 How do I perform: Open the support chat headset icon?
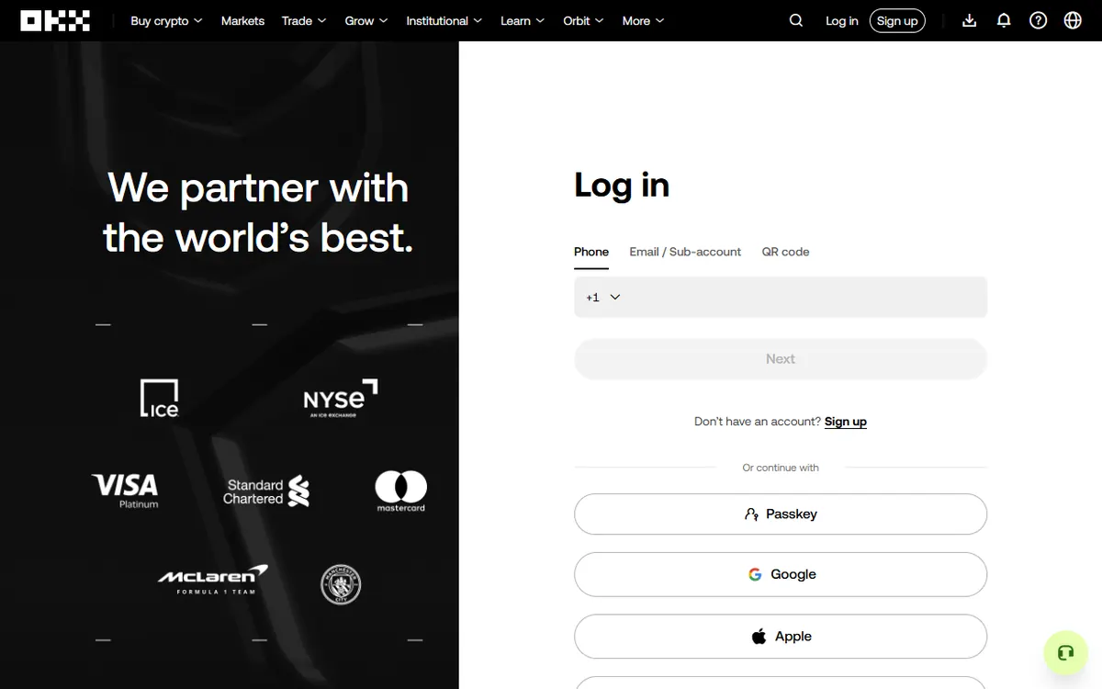click(x=1065, y=653)
